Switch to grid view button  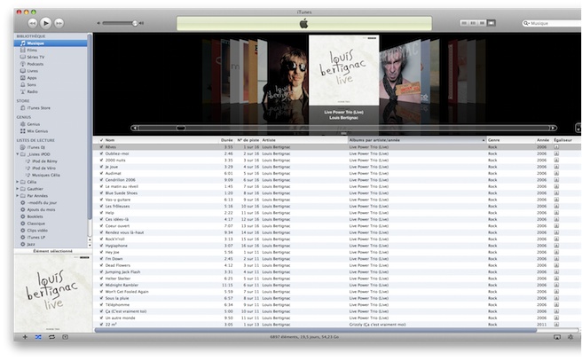click(x=482, y=23)
